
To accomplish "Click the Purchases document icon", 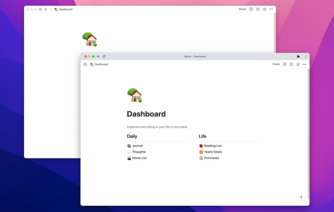I will click(x=201, y=158).
